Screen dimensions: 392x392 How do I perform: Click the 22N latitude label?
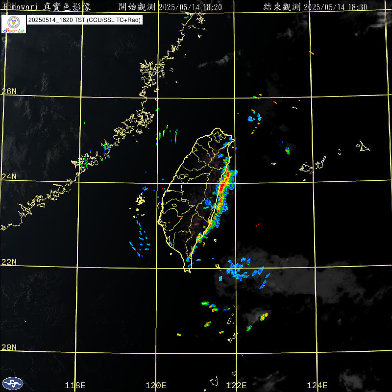pyautogui.click(x=9, y=262)
